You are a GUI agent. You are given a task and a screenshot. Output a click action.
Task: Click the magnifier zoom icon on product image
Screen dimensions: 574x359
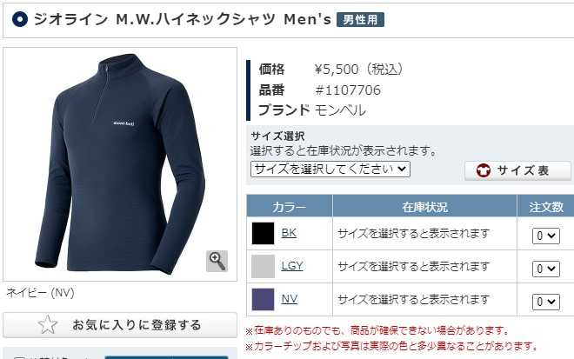[217, 261]
